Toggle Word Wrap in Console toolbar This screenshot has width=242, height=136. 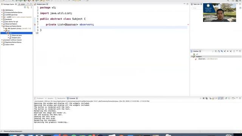pos(216,98)
